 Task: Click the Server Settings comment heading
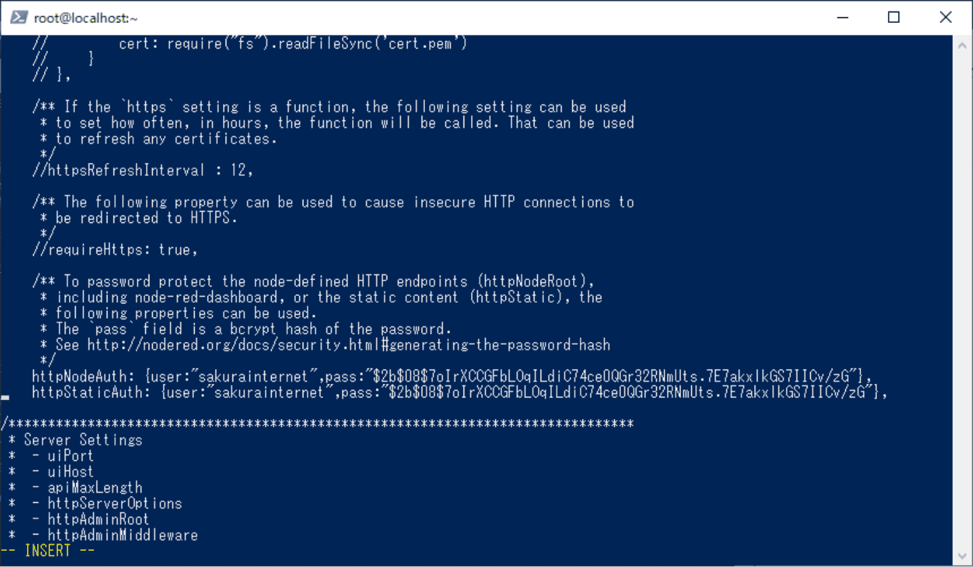(82, 440)
